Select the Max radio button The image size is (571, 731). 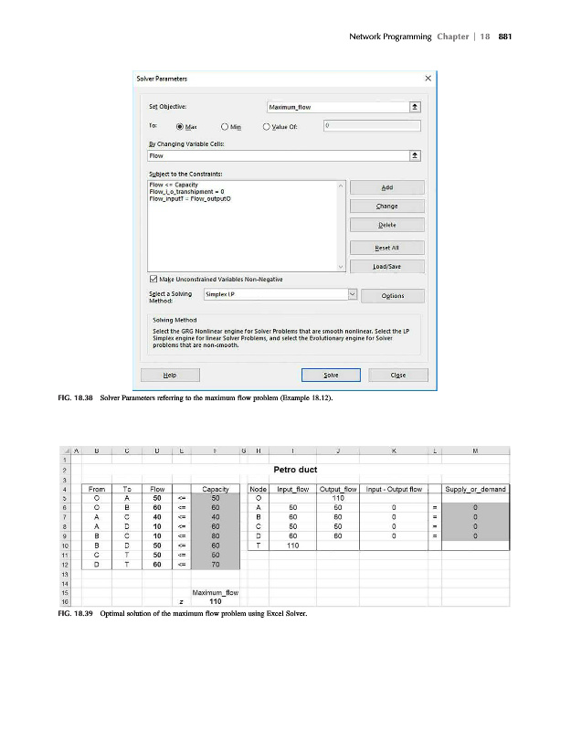pyautogui.click(x=180, y=127)
